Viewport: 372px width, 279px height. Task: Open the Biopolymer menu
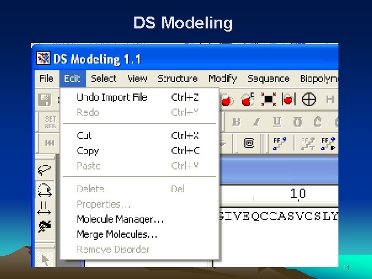(319, 79)
